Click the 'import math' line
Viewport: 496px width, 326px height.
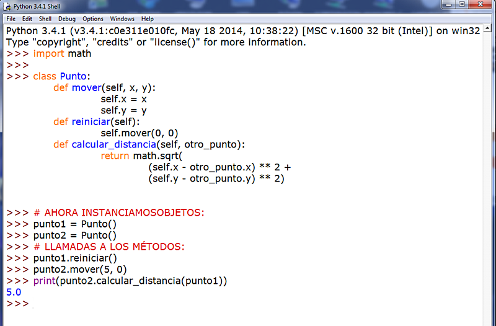coord(62,54)
